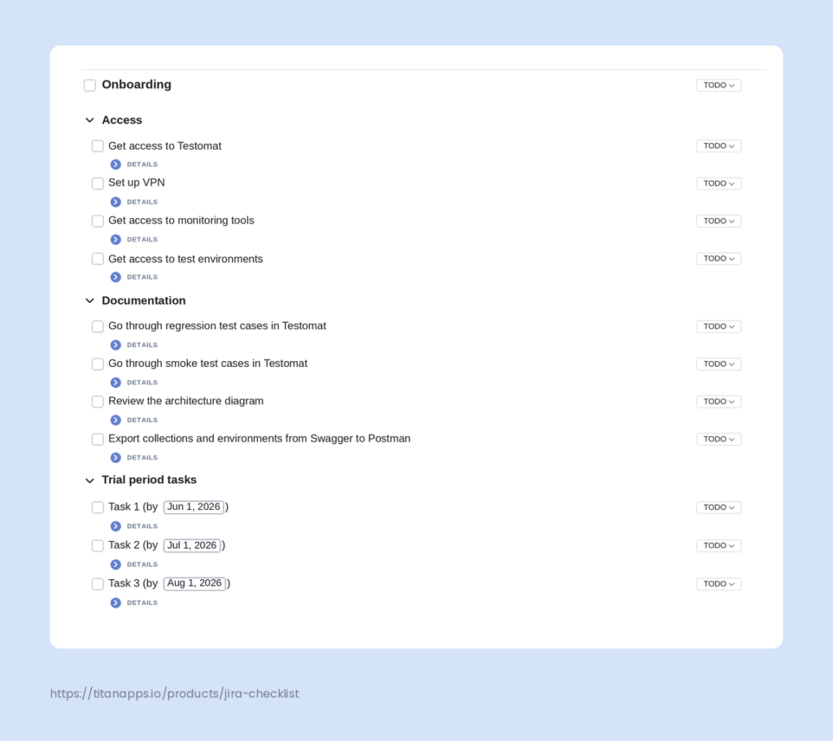Click DETAILS label under Get access to Testomat
The width and height of the screenshot is (833, 741).
[x=142, y=164]
